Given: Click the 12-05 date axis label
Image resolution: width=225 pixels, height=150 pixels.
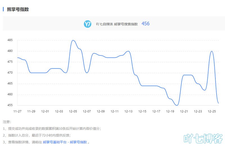Looking at the screenshot, I should pos(73,111).
